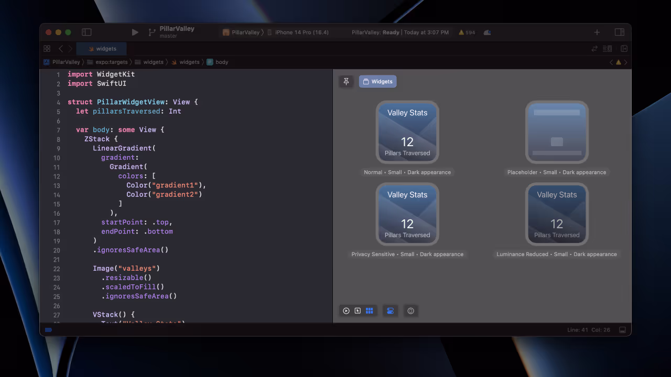
Task: Toggle the debug area in status bar
Action: click(622, 330)
